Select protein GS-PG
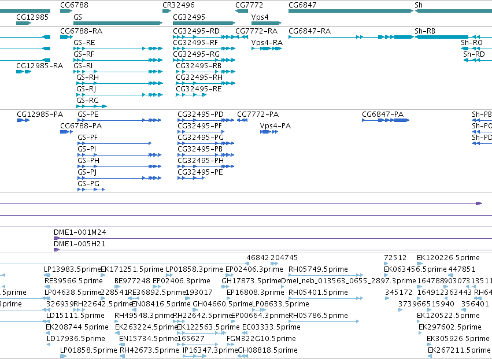The width and height of the screenshot is (492, 359). 88,184
